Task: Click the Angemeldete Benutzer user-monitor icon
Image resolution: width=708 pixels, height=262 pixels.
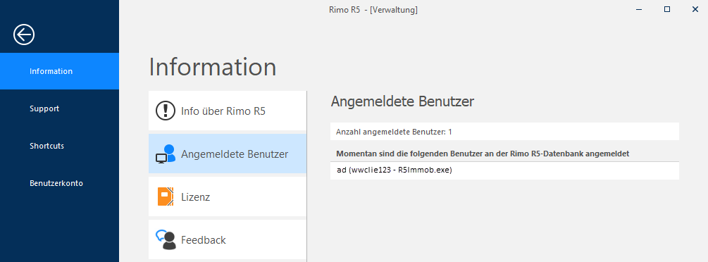Action: 166,154
